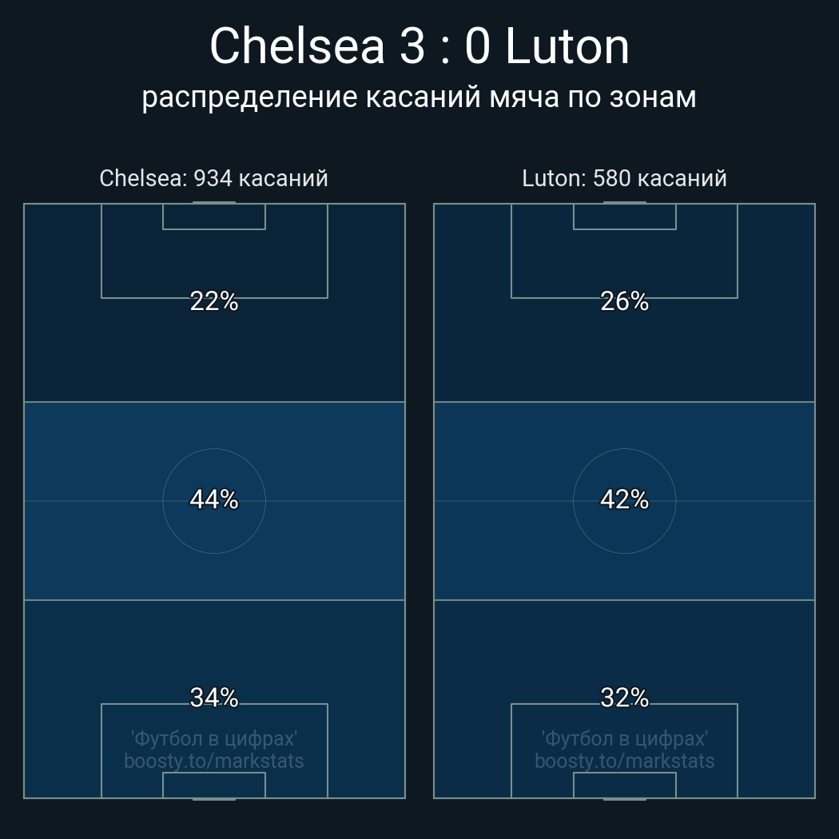Click Luton's 32% defensive zone label
Image resolution: width=839 pixels, height=839 pixels.
coord(624,698)
